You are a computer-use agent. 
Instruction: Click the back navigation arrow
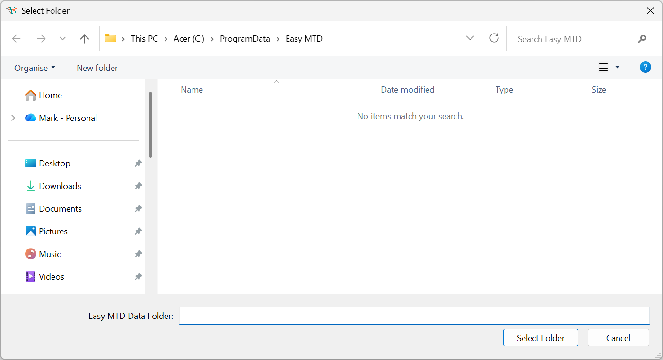[x=16, y=38]
